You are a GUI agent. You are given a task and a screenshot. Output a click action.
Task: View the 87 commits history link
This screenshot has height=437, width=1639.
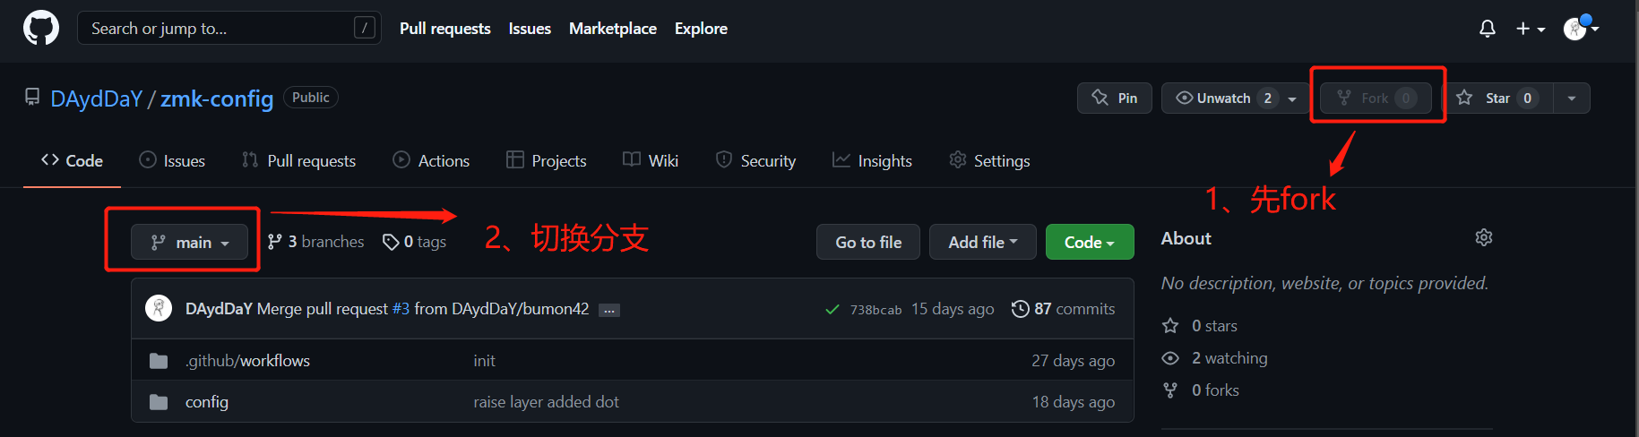pyautogui.click(x=1064, y=309)
